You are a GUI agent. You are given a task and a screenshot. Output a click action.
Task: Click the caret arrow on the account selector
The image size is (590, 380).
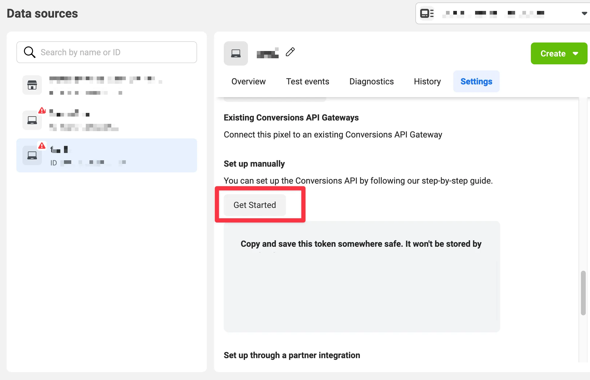[x=584, y=13]
